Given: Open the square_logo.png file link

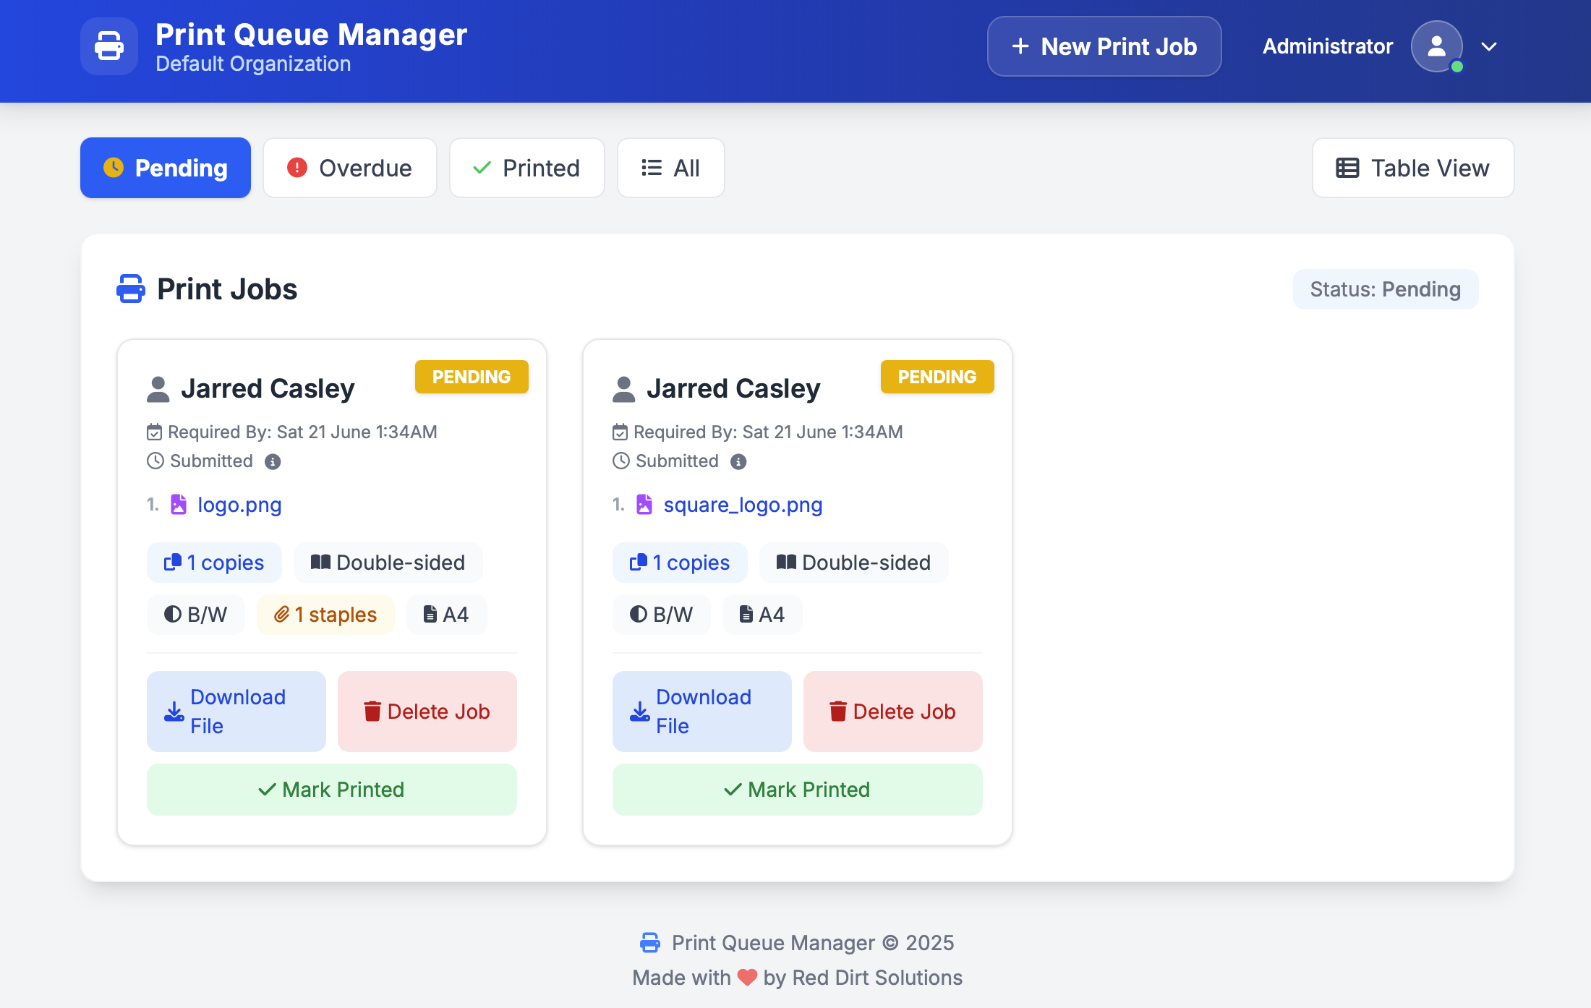Looking at the screenshot, I should (x=743, y=505).
